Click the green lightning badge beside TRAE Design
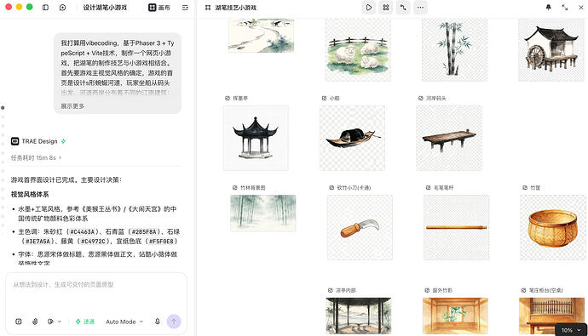This screenshot has height=336, width=588. coord(63,141)
